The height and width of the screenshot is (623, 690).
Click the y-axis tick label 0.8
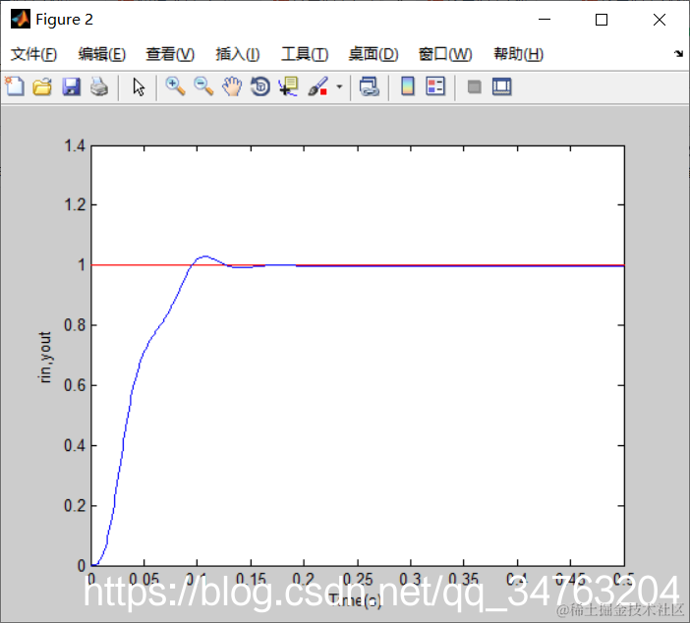(75, 325)
